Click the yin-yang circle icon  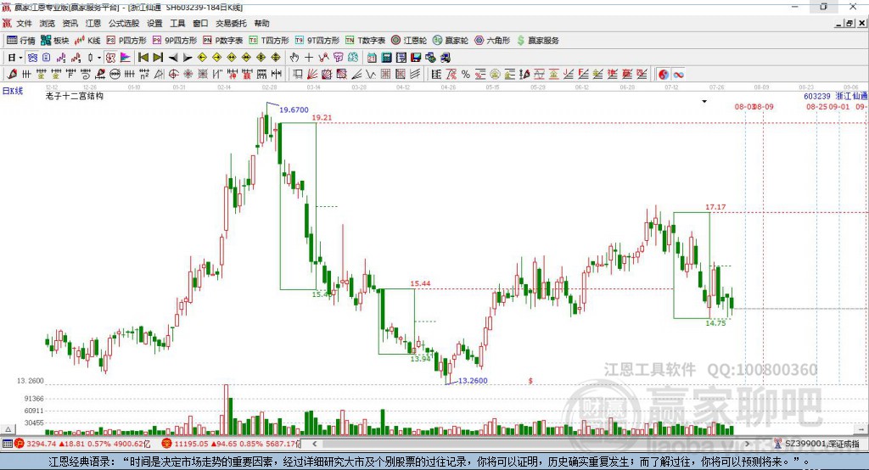click(x=664, y=75)
